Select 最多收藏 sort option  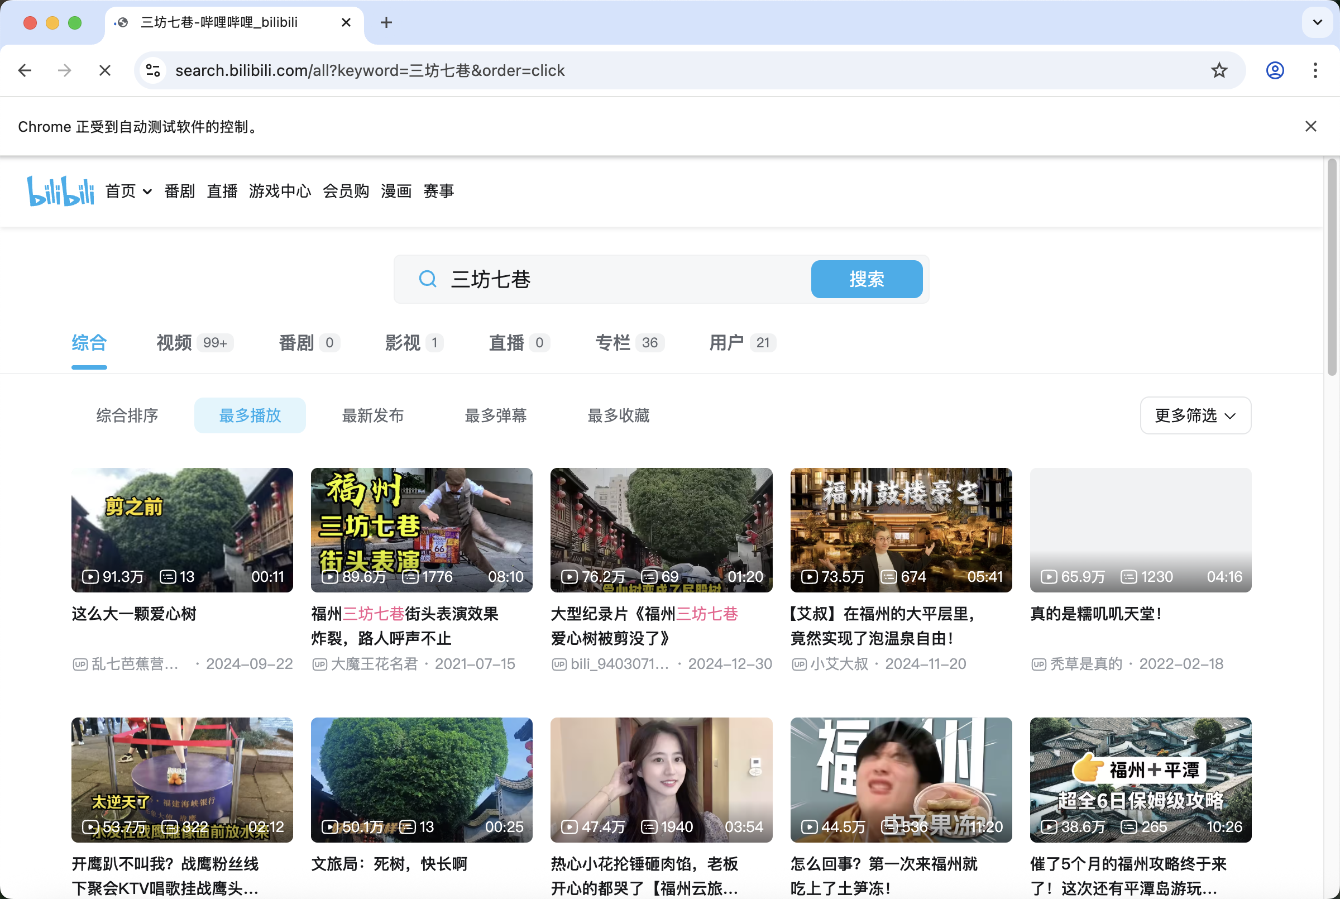[618, 415]
